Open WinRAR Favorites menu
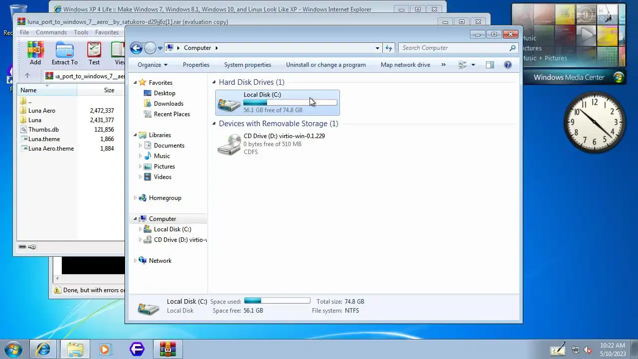Viewport: 638px width, 359px height. (107, 32)
